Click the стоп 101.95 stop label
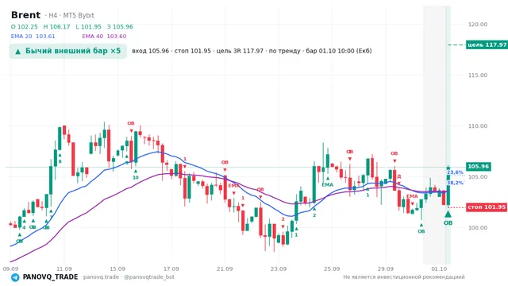 (487, 207)
